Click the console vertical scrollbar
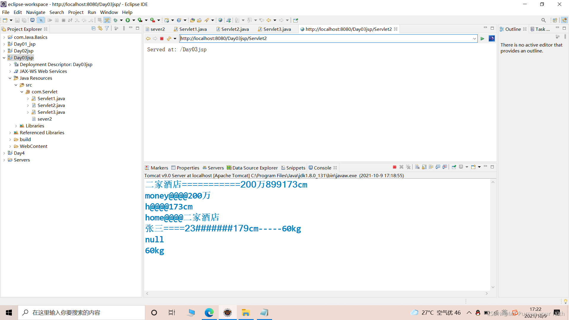The height and width of the screenshot is (320, 569). 493,234
